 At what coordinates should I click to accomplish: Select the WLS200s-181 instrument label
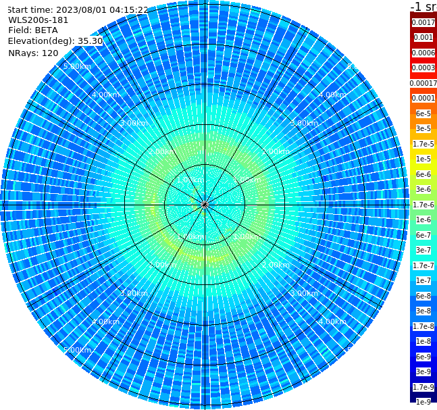tap(38, 20)
